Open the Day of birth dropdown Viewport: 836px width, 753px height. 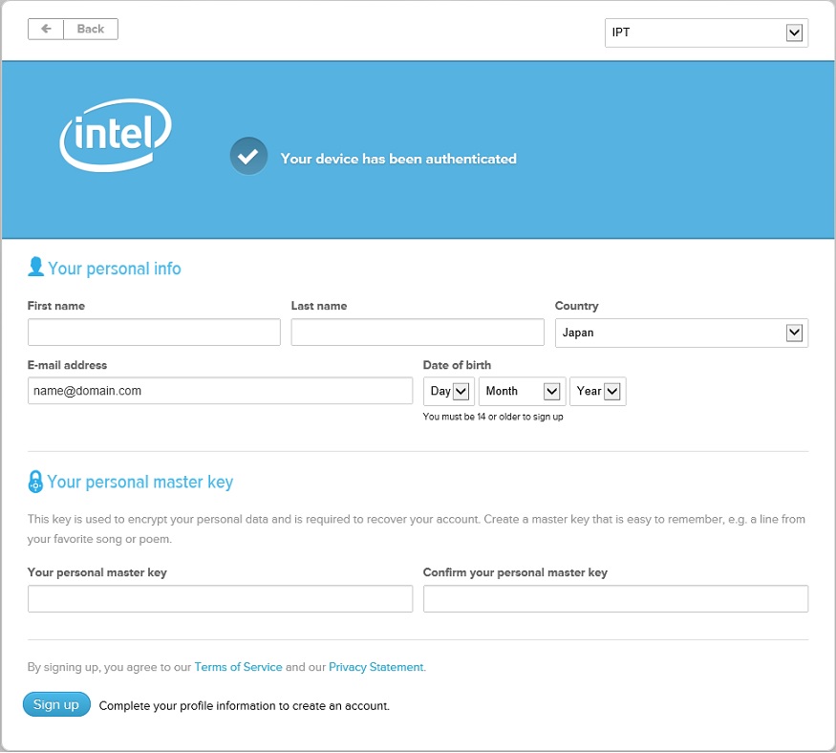(448, 391)
